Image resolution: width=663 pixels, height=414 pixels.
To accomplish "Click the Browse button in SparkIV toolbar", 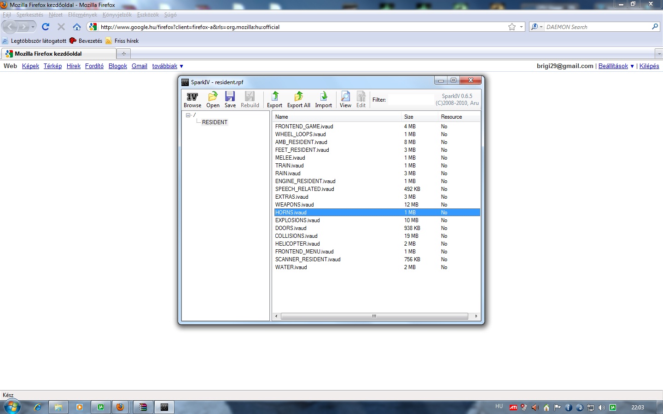I will 192,100.
